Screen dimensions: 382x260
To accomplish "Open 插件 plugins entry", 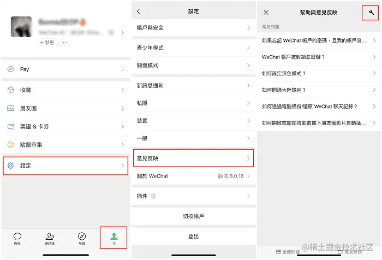I will pyautogui.click(x=193, y=196).
